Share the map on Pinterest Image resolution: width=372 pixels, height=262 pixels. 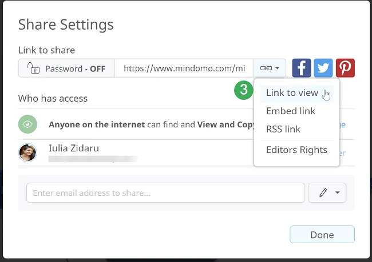pyautogui.click(x=345, y=68)
